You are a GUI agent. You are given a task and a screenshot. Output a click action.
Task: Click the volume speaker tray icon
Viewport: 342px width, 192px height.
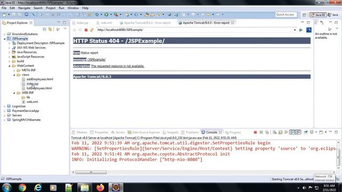tap(304, 188)
